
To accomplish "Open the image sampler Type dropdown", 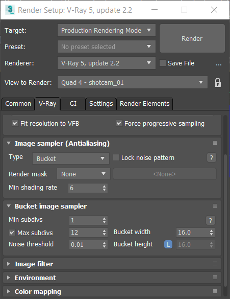I will pyautogui.click(x=71, y=158).
